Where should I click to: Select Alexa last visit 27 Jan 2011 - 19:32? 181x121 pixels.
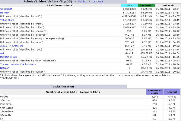coord(168,46)
